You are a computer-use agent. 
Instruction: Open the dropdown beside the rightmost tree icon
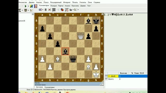click(78, 10)
